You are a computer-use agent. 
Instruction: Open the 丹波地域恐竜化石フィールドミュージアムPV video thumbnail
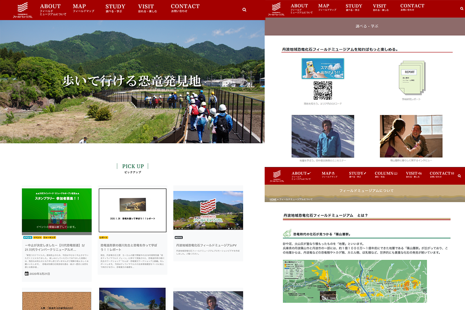[208, 210]
